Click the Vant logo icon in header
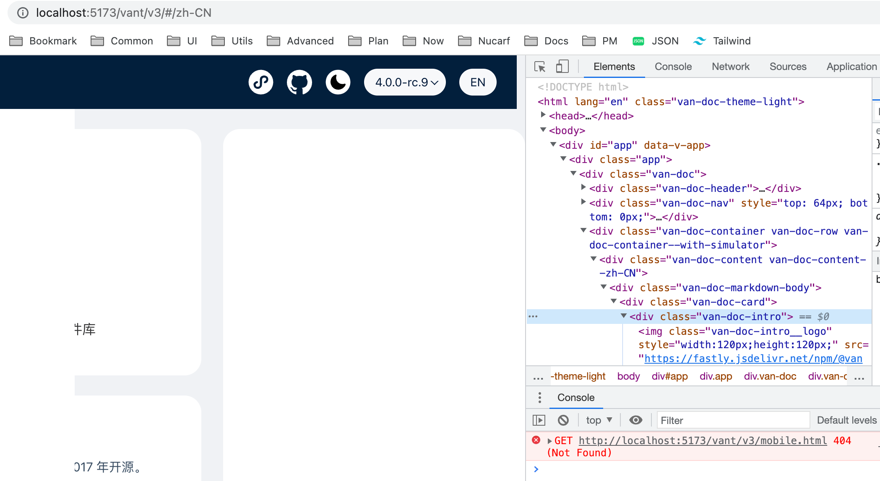Screen dimensions: 880x481 tap(260, 82)
